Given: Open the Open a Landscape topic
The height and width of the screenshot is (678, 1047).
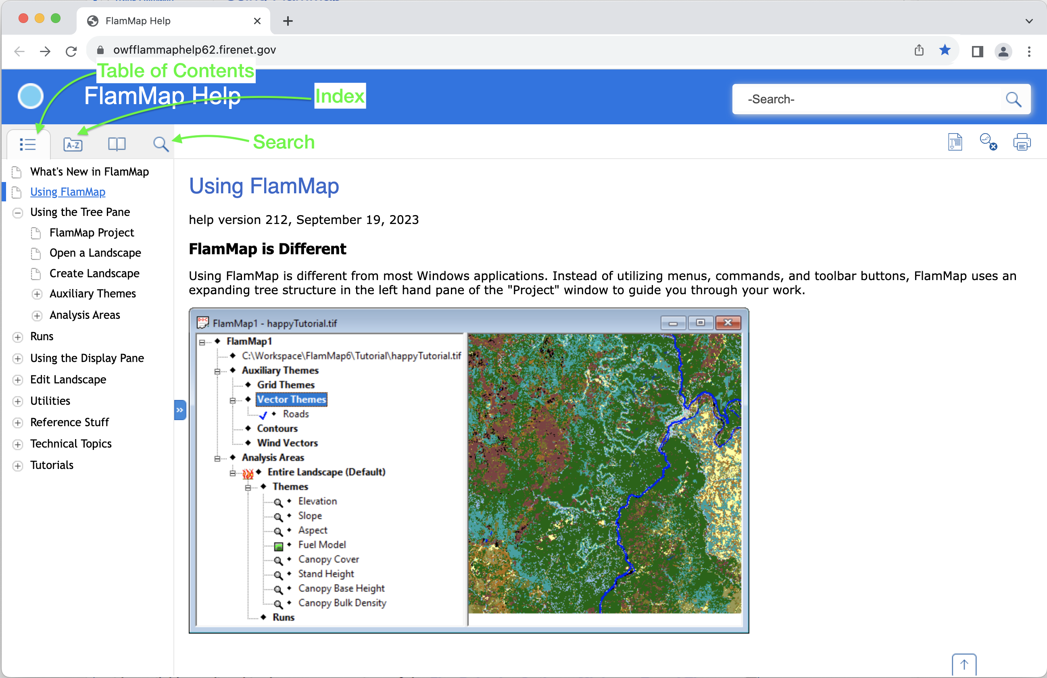Looking at the screenshot, I should [95, 253].
